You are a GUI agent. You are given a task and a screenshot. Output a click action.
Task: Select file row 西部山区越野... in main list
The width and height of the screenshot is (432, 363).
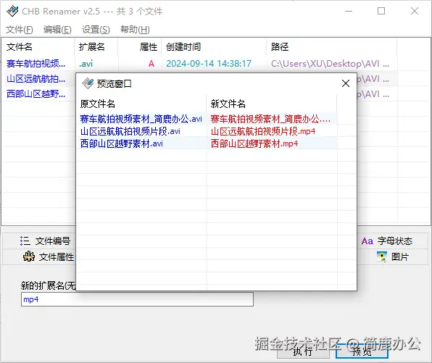point(36,94)
